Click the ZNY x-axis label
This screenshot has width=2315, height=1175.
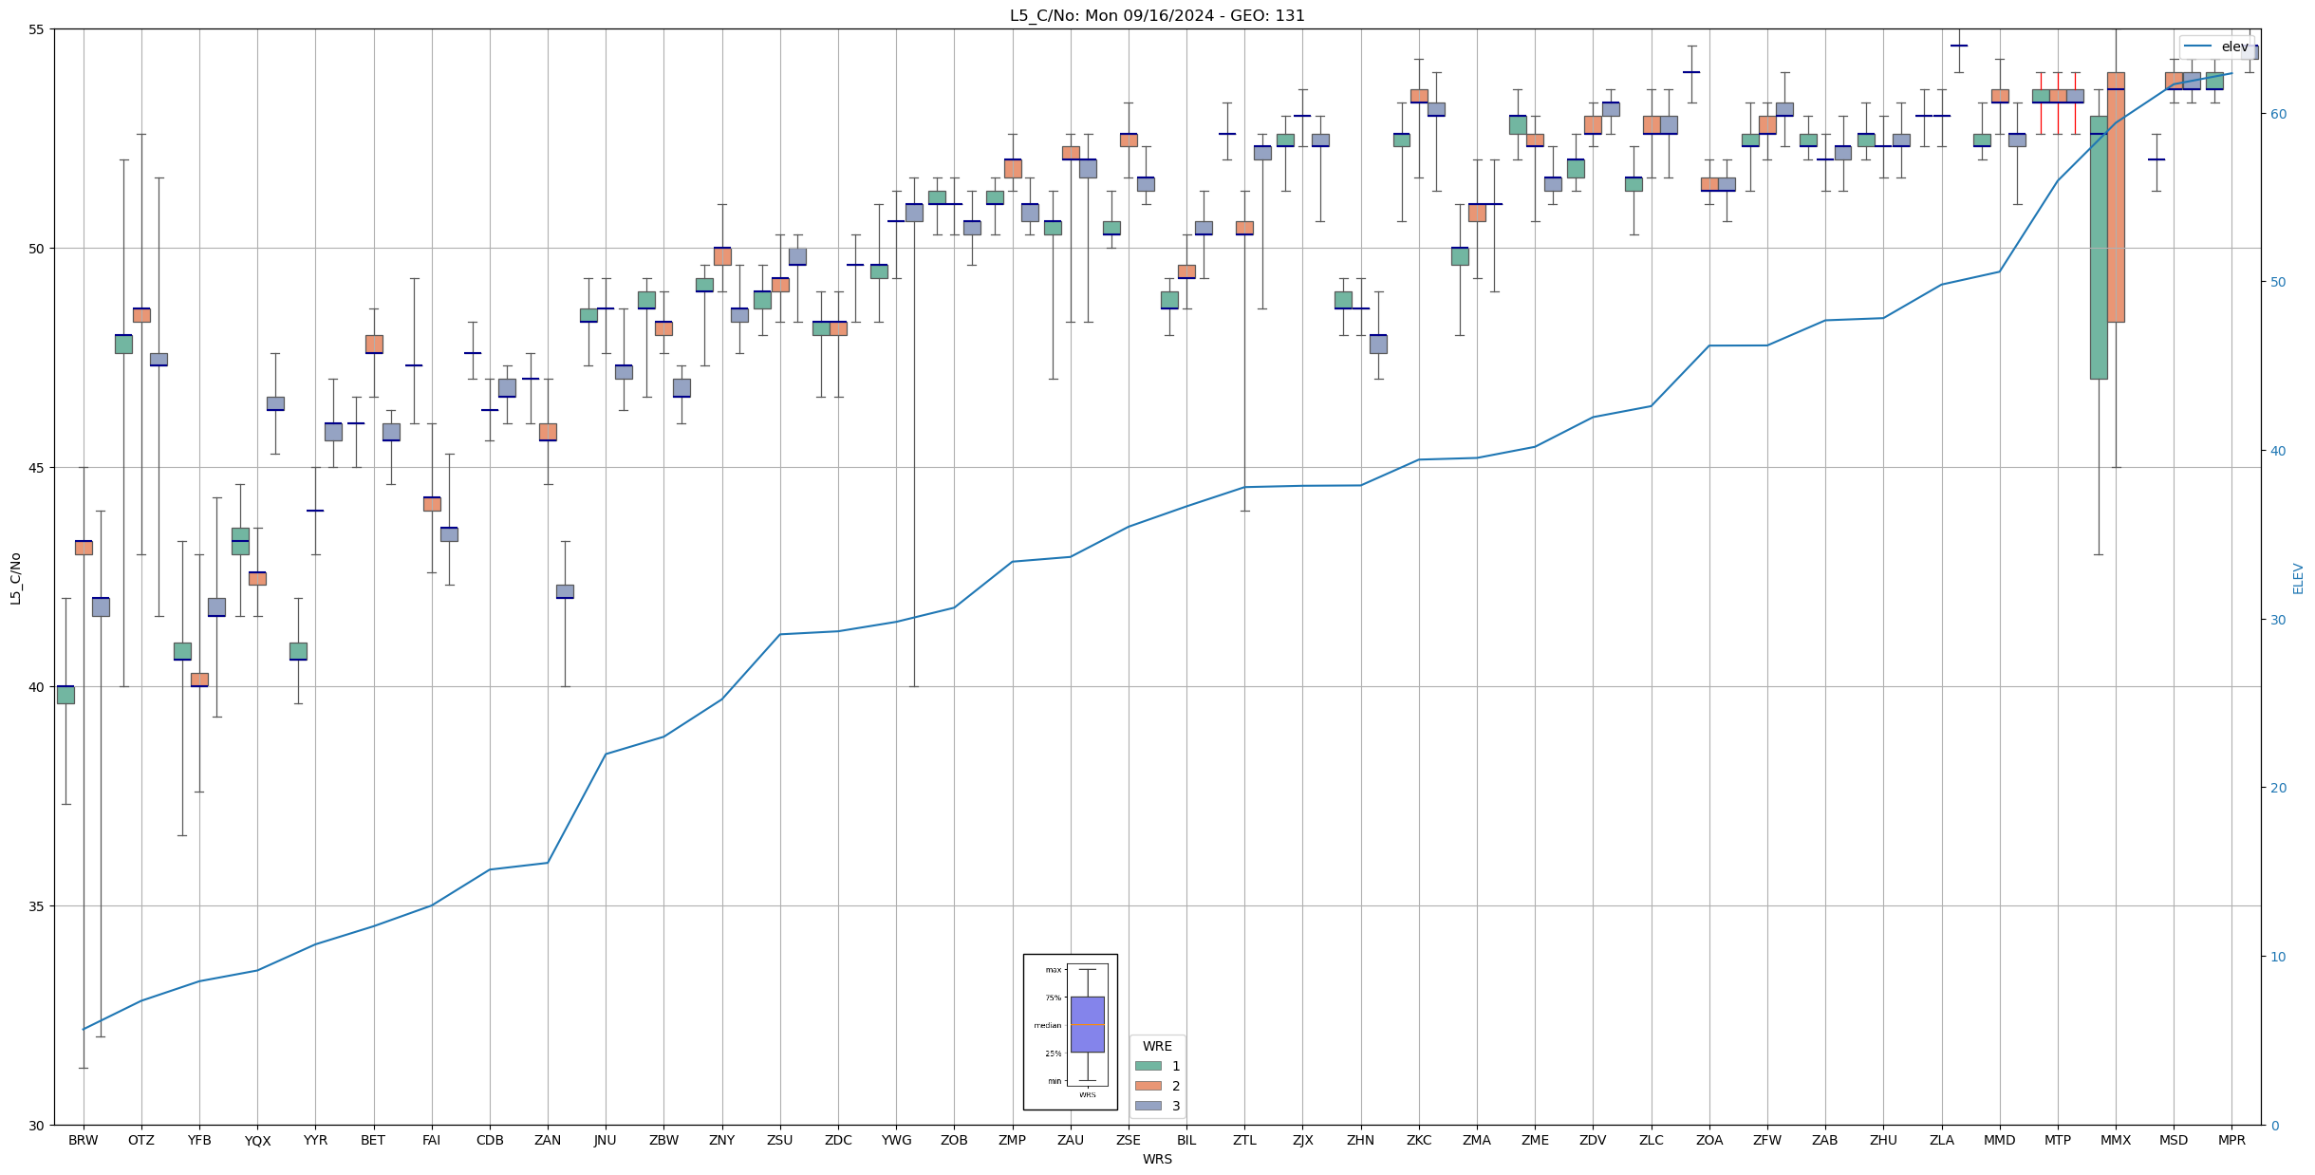[722, 1140]
